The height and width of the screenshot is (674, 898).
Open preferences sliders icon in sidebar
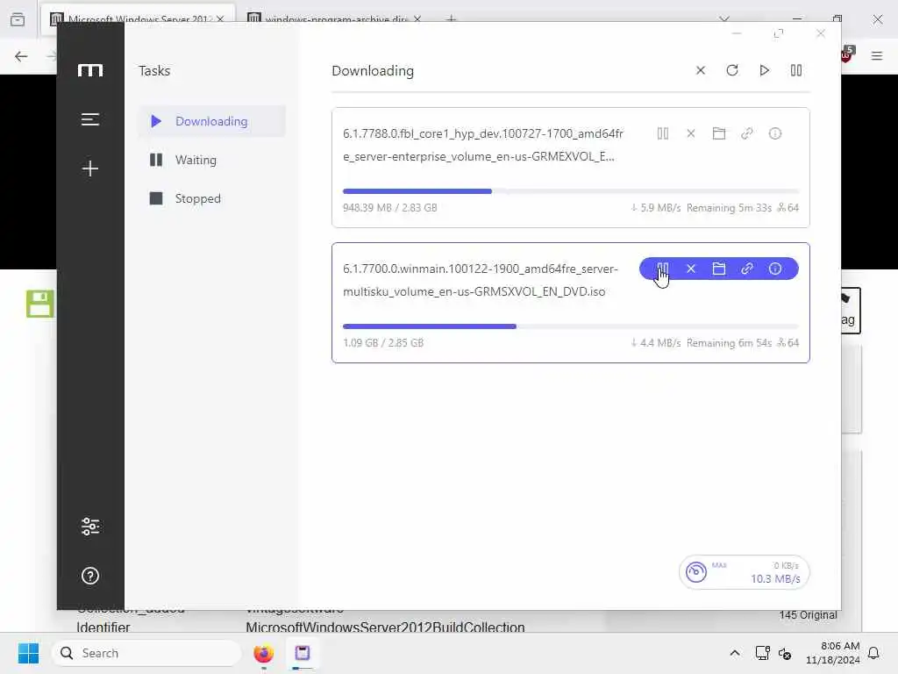click(x=90, y=527)
